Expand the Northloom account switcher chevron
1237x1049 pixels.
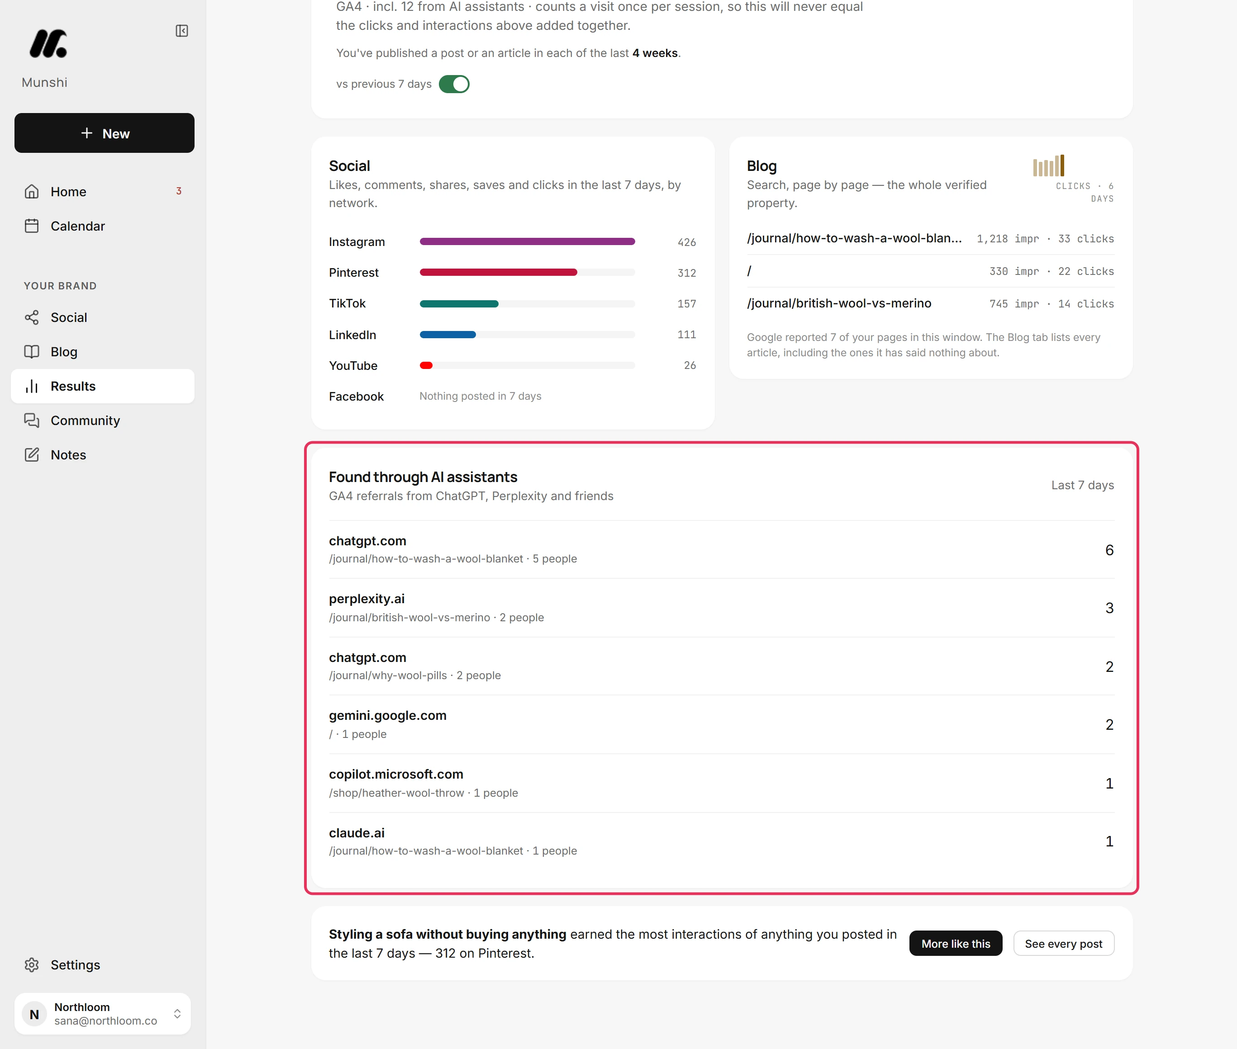tap(177, 1014)
